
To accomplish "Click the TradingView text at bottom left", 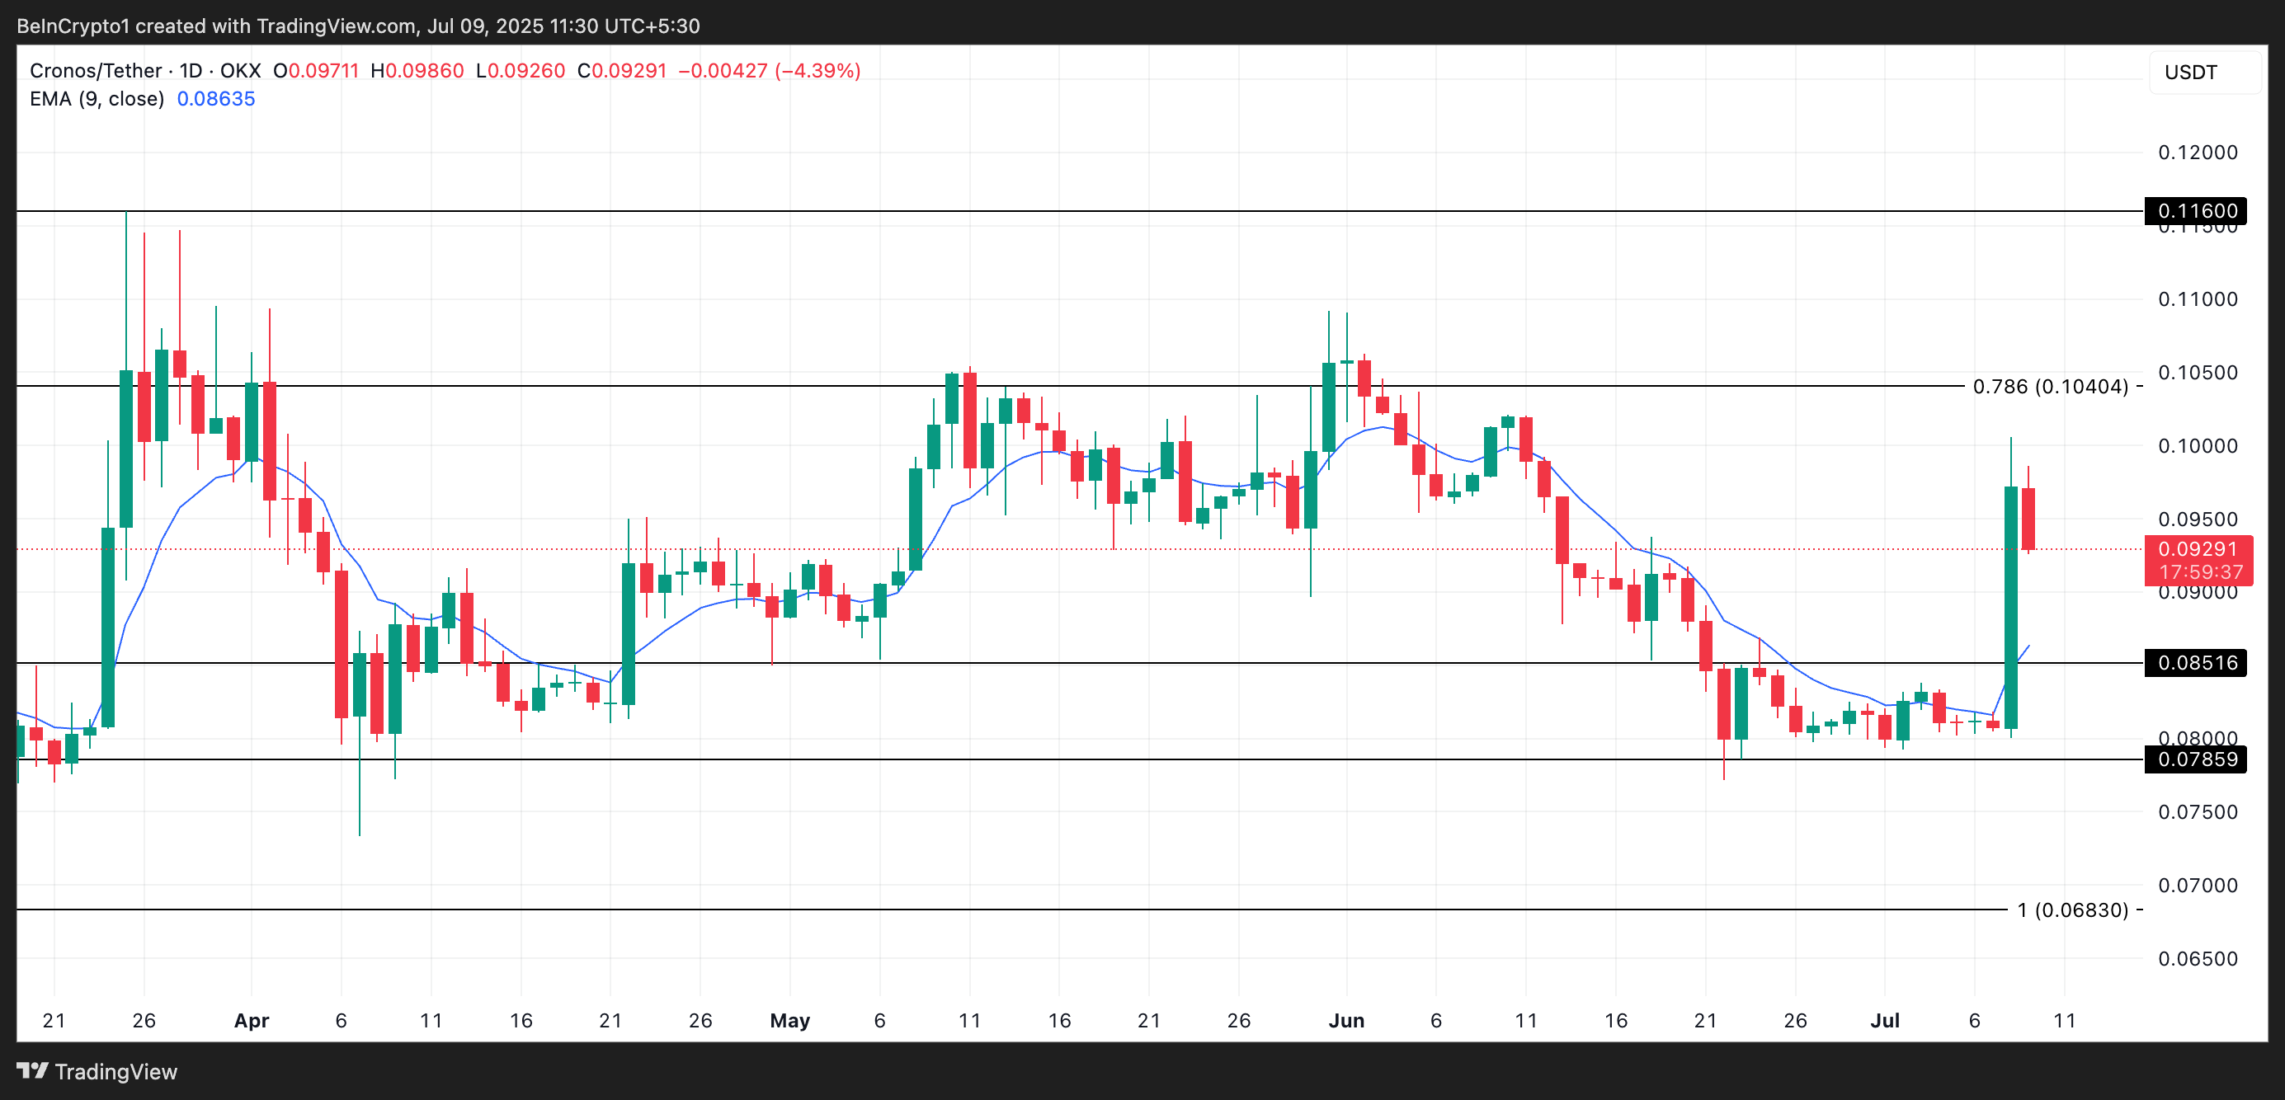I will (x=116, y=1073).
